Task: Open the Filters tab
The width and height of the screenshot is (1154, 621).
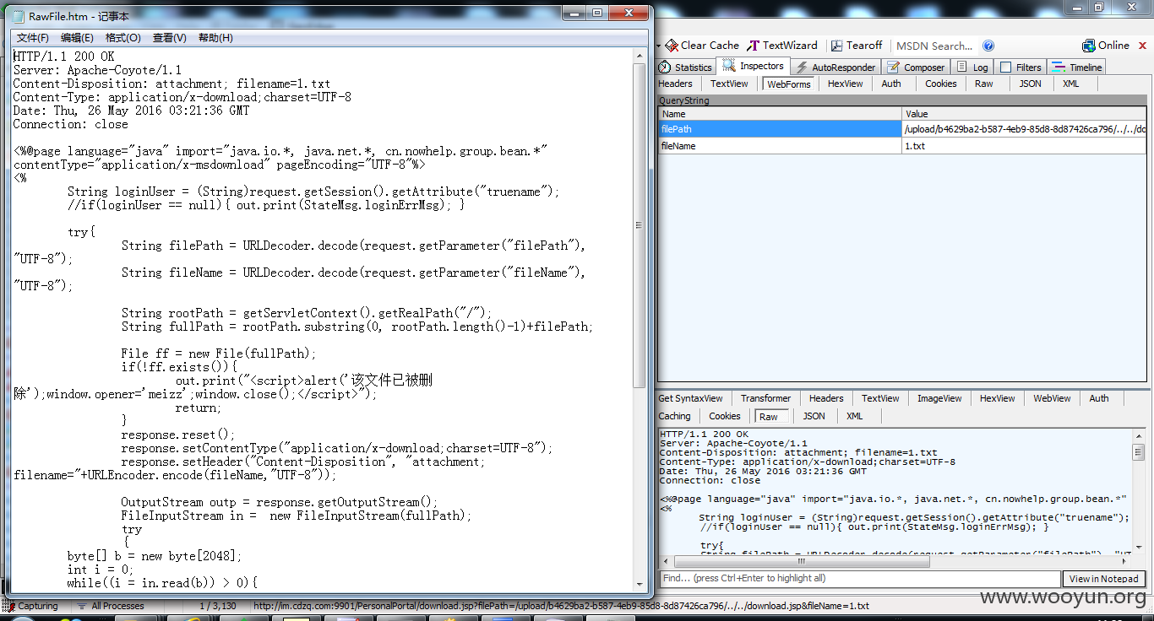Action: click(x=1021, y=67)
